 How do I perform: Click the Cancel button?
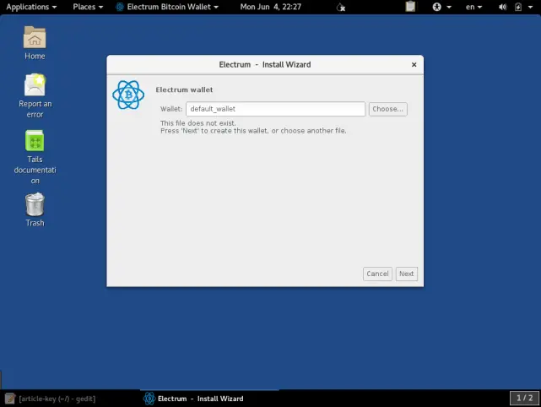(377, 274)
